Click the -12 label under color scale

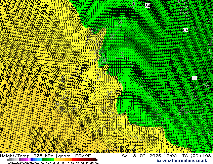[45, 163]
